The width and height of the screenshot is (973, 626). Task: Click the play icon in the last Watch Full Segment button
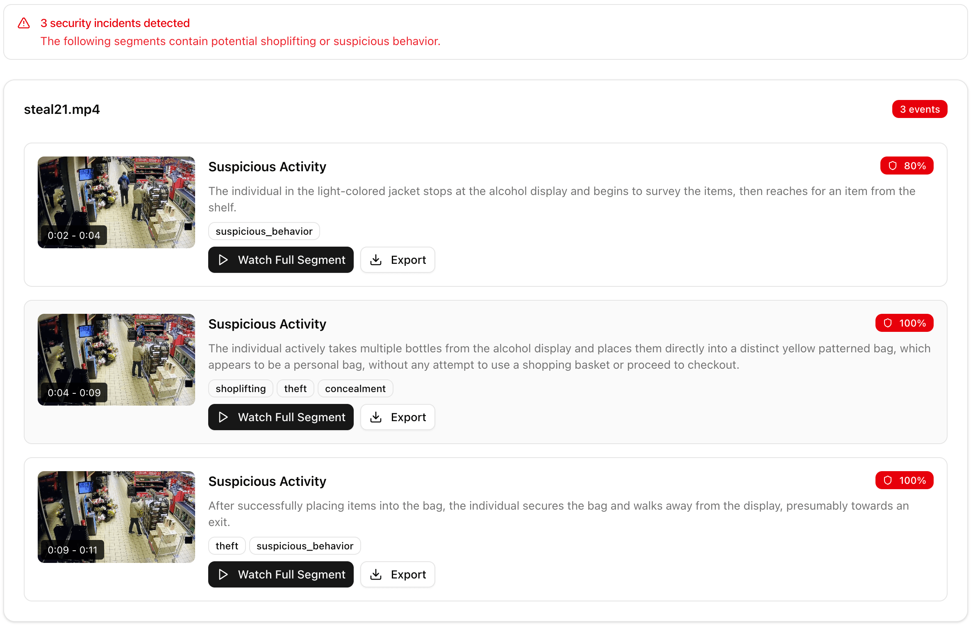tap(223, 574)
